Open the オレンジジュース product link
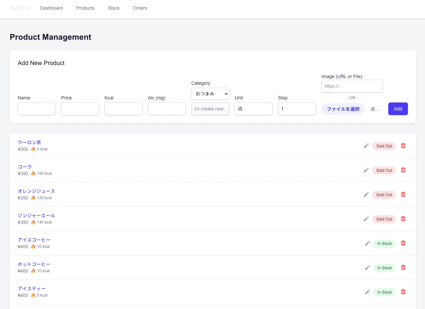 tap(36, 191)
